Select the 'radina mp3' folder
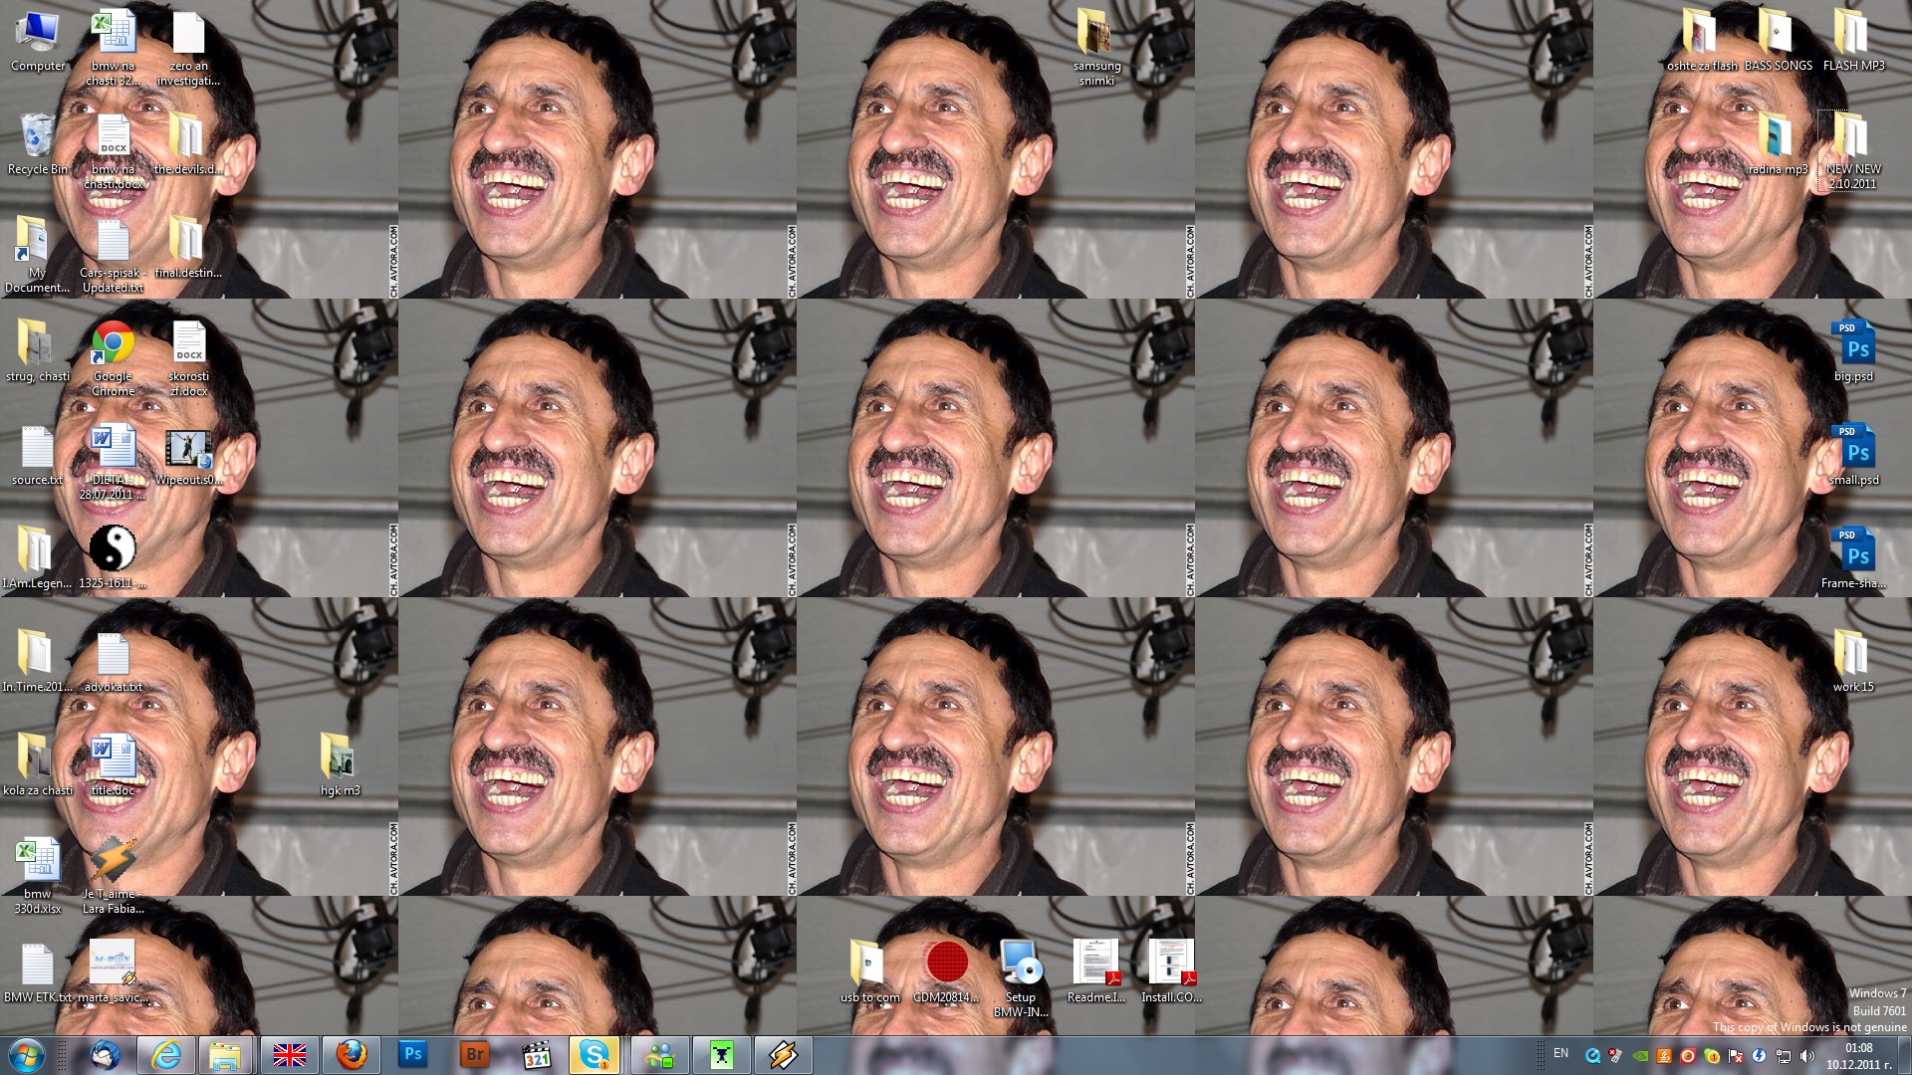This screenshot has height=1075, width=1912. click(x=1778, y=144)
